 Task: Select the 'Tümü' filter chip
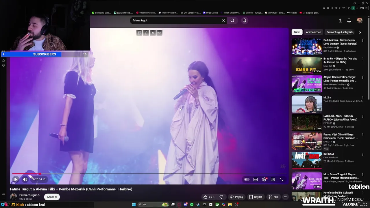click(x=297, y=32)
